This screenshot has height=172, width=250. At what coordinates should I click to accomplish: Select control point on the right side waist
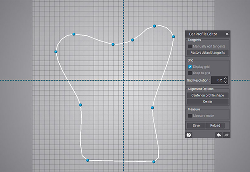[152, 108]
